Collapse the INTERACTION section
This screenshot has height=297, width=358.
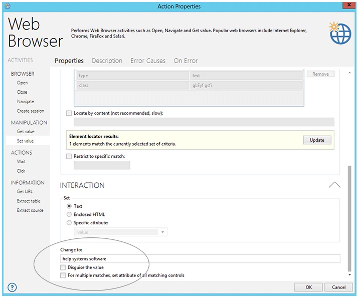pyautogui.click(x=334, y=185)
